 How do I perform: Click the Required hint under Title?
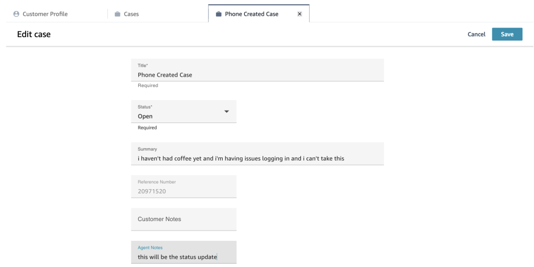click(148, 86)
